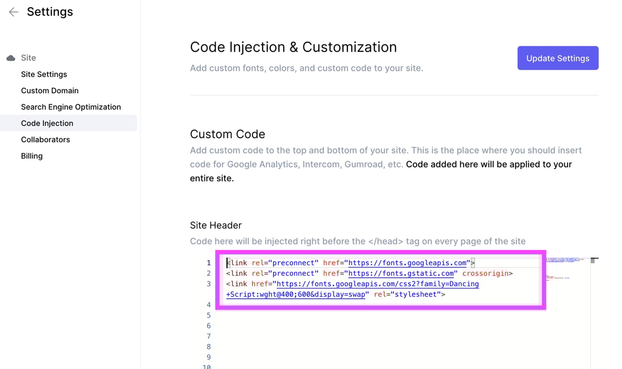Navigate to the Billing page
Image resolution: width=622 pixels, height=369 pixels.
click(x=32, y=156)
